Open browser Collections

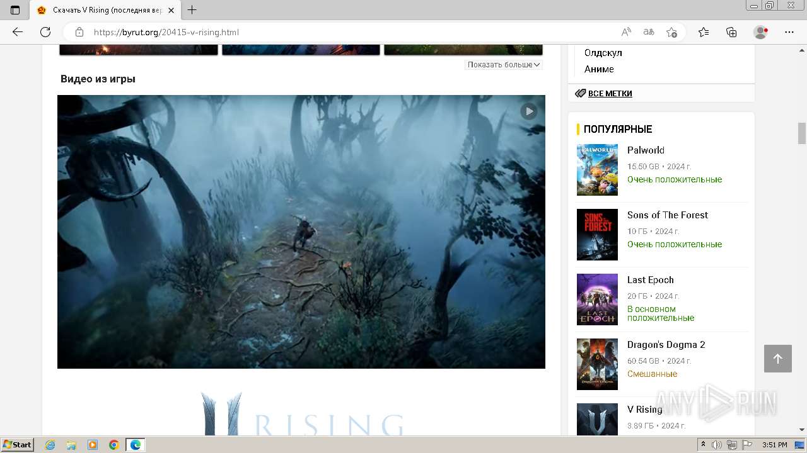click(731, 32)
